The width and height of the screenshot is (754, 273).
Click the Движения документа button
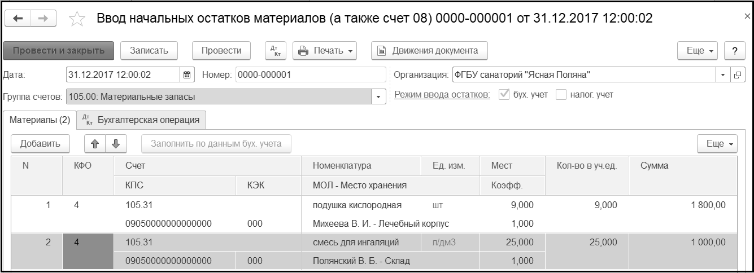coord(429,50)
